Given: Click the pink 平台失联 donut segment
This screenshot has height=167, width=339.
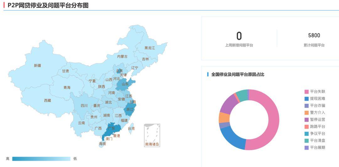Looking at the screenshot, I should 274,120.
